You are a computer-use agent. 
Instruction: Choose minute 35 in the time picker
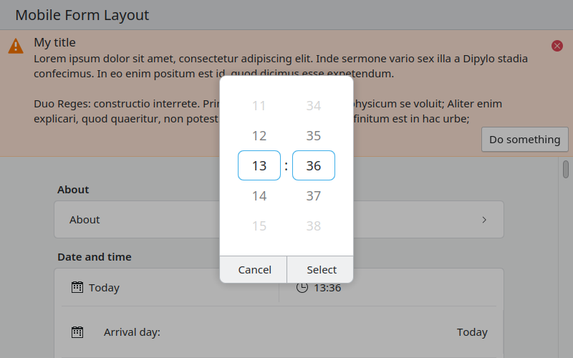314,136
